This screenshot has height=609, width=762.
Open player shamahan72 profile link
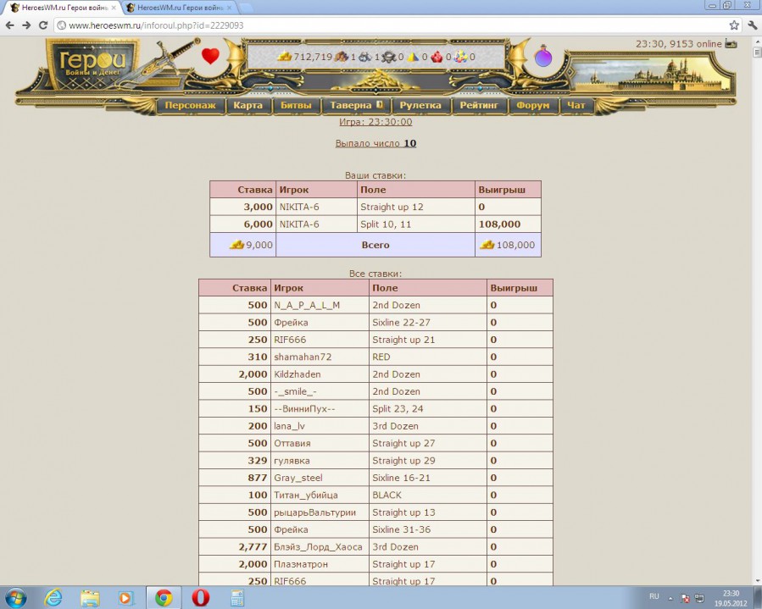pyautogui.click(x=303, y=357)
